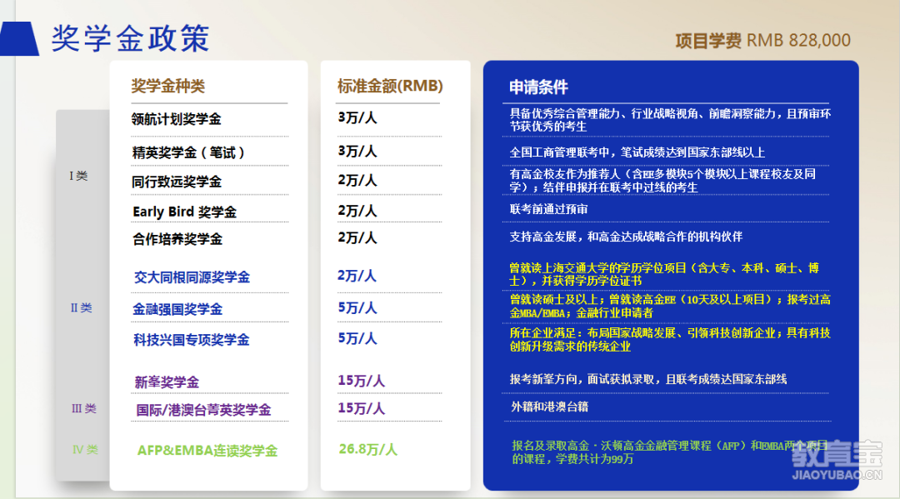Click the Early Bird 奖学金 entry
Screen dimensions: 900x499
tap(184, 212)
